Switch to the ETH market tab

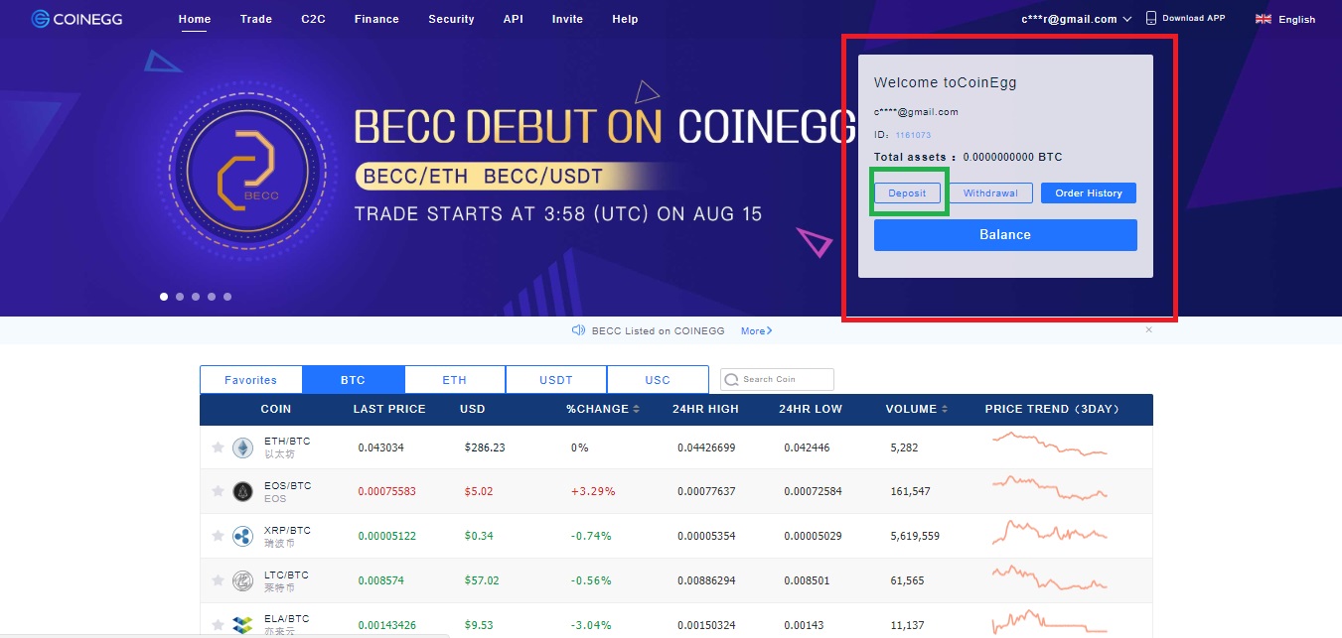tap(455, 380)
